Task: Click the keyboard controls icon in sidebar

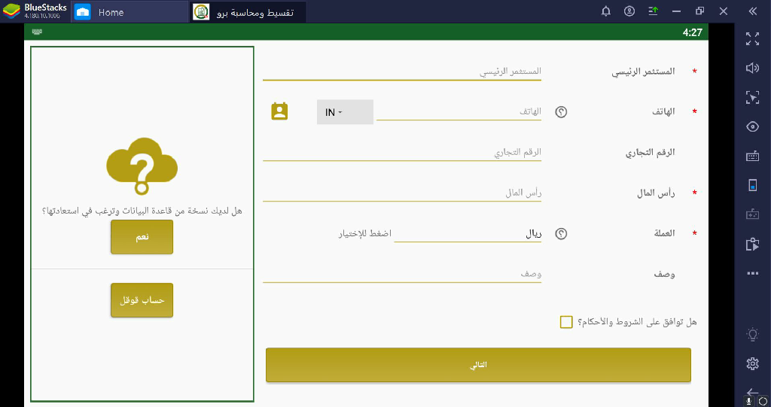Action: pos(751,156)
